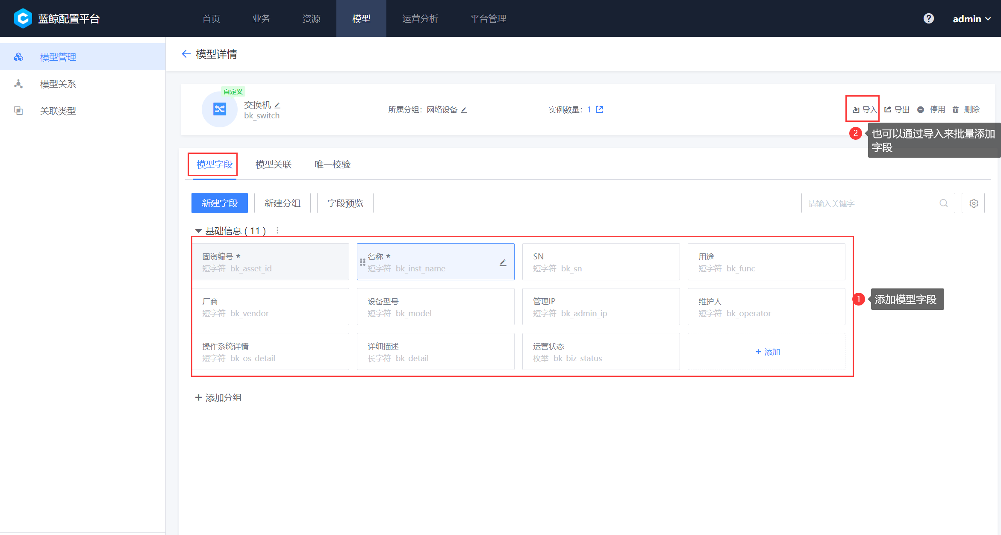Select the 模型 top menu
This screenshot has width=1001, height=535.
coord(361,18)
